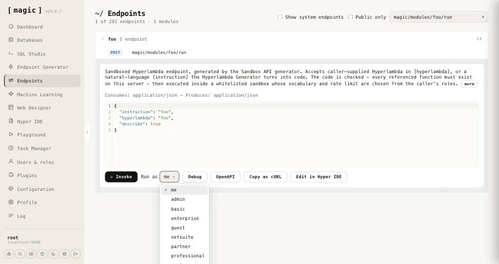Enable the Show system endpoints checkbox
The width and height of the screenshot is (499, 264).
tap(279, 17)
